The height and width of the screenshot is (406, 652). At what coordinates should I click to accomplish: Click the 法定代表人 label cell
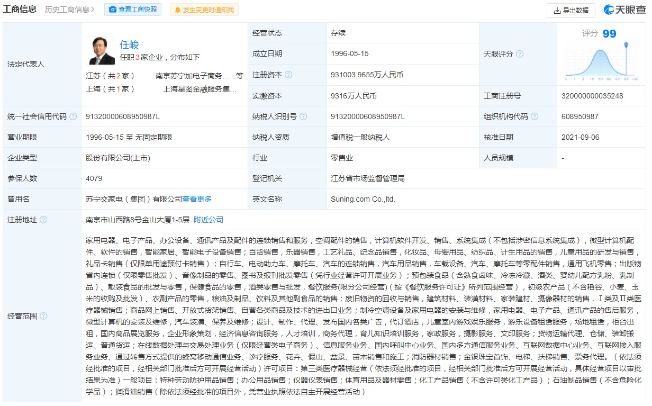coord(42,64)
